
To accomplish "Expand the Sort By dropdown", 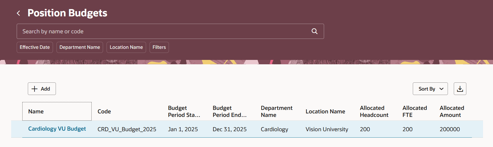I will click(430, 89).
